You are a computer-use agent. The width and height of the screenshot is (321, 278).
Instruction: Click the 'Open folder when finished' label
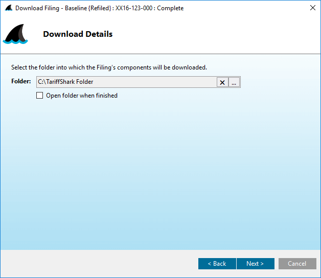pyautogui.click(x=82, y=96)
